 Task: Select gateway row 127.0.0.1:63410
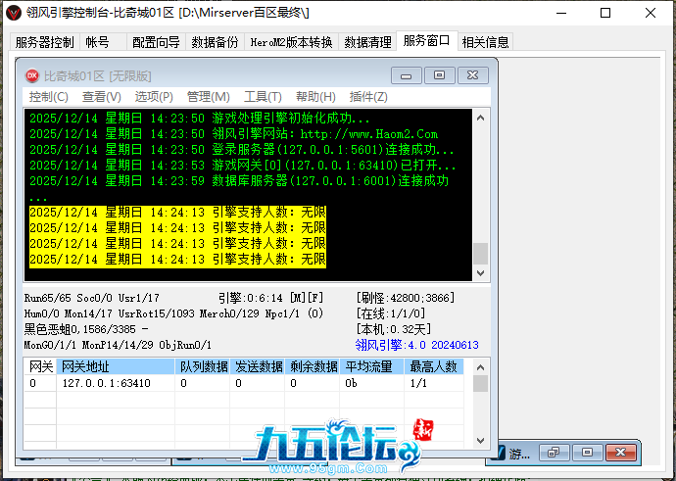tap(106, 384)
